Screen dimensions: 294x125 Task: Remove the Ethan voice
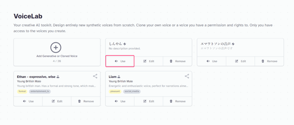tap(86, 101)
